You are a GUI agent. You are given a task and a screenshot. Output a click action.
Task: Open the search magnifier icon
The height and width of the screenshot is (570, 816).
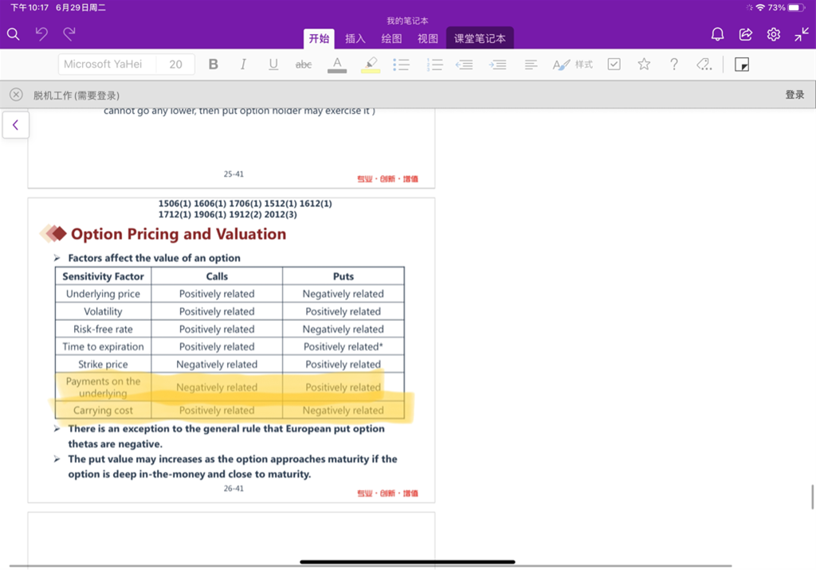[13, 34]
